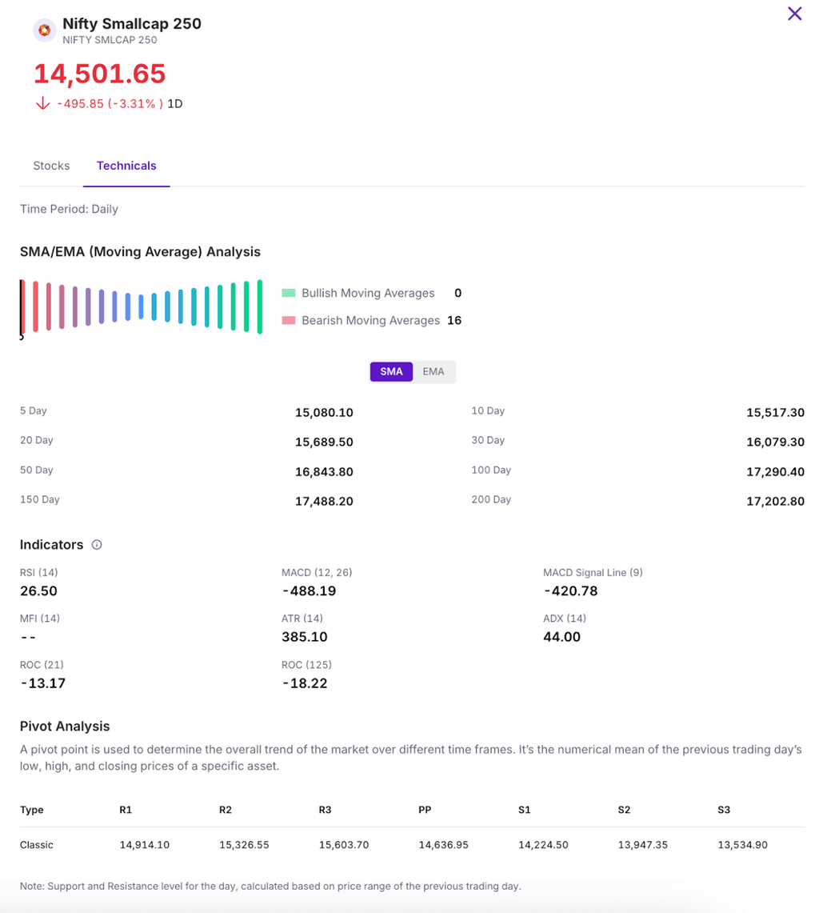Click the red down arrow price change icon
The height and width of the screenshot is (913, 819).
tap(42, 103)
